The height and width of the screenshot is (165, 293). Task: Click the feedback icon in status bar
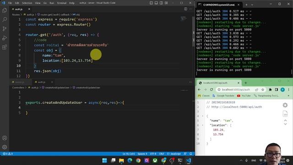point(185,154)
